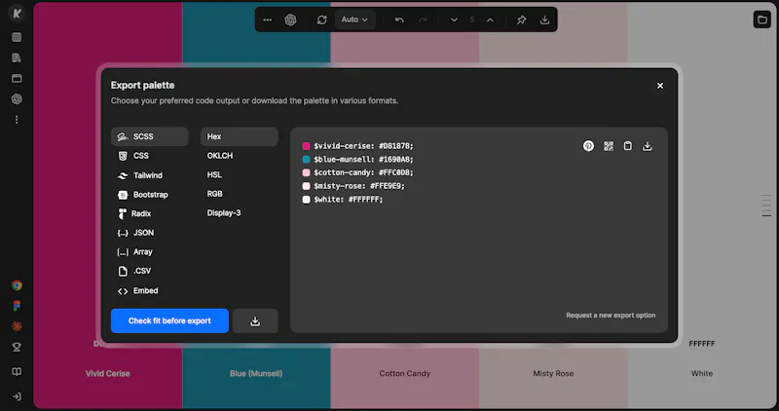779x411 pixels.
Task: Select the Array export format
Action: pos(150,252)
